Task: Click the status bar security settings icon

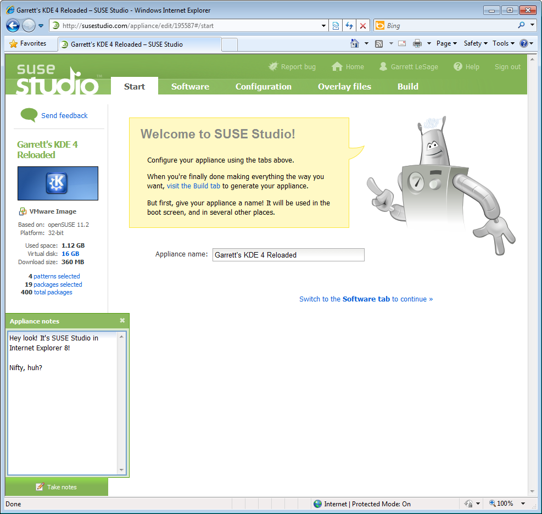Action: click(469, 504)
